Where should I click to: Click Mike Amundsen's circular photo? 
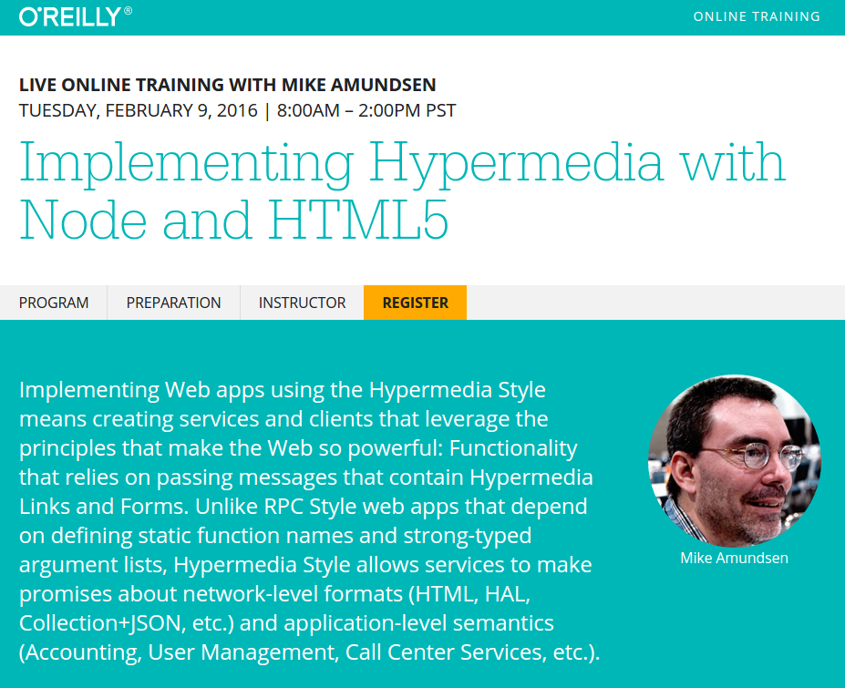pyautogui.click(x=734, y=461)
